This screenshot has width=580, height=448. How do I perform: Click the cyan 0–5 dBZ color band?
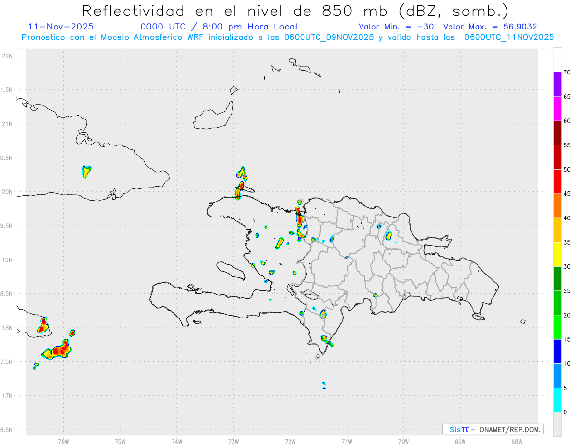557,400
